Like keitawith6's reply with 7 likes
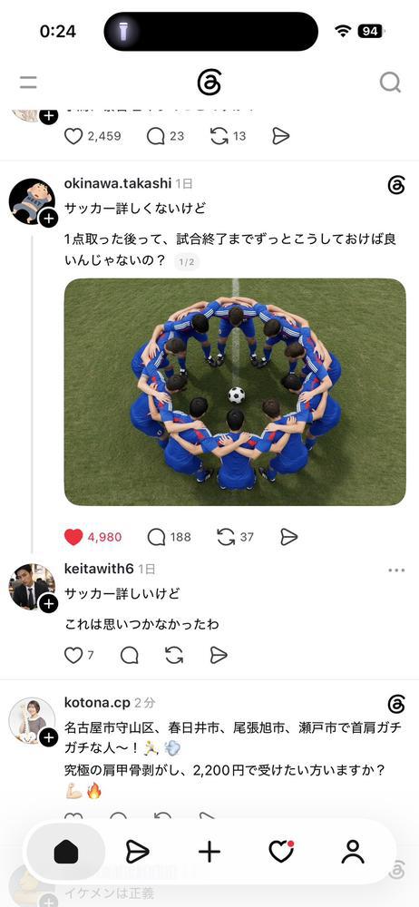Image resolution: width=419 pixels, height=907 pixels. pyautogui.click(x=73, y=655)
